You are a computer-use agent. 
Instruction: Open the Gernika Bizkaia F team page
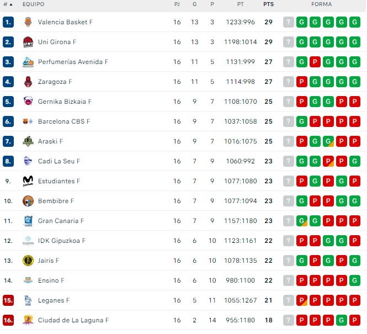click(65, 102)
